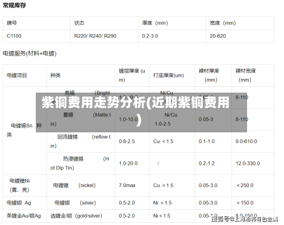Select the 电镀项目 column header

16,76
